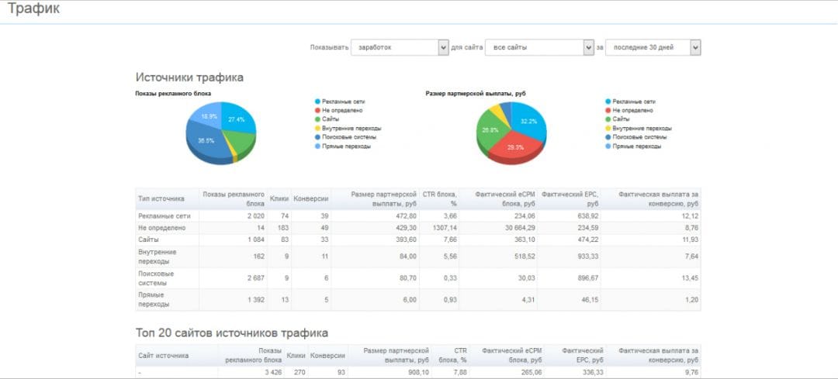Click the 18.9% slice of the impressions pie
This screenshot has height=379, width=838.
click(x=208, y=115)
